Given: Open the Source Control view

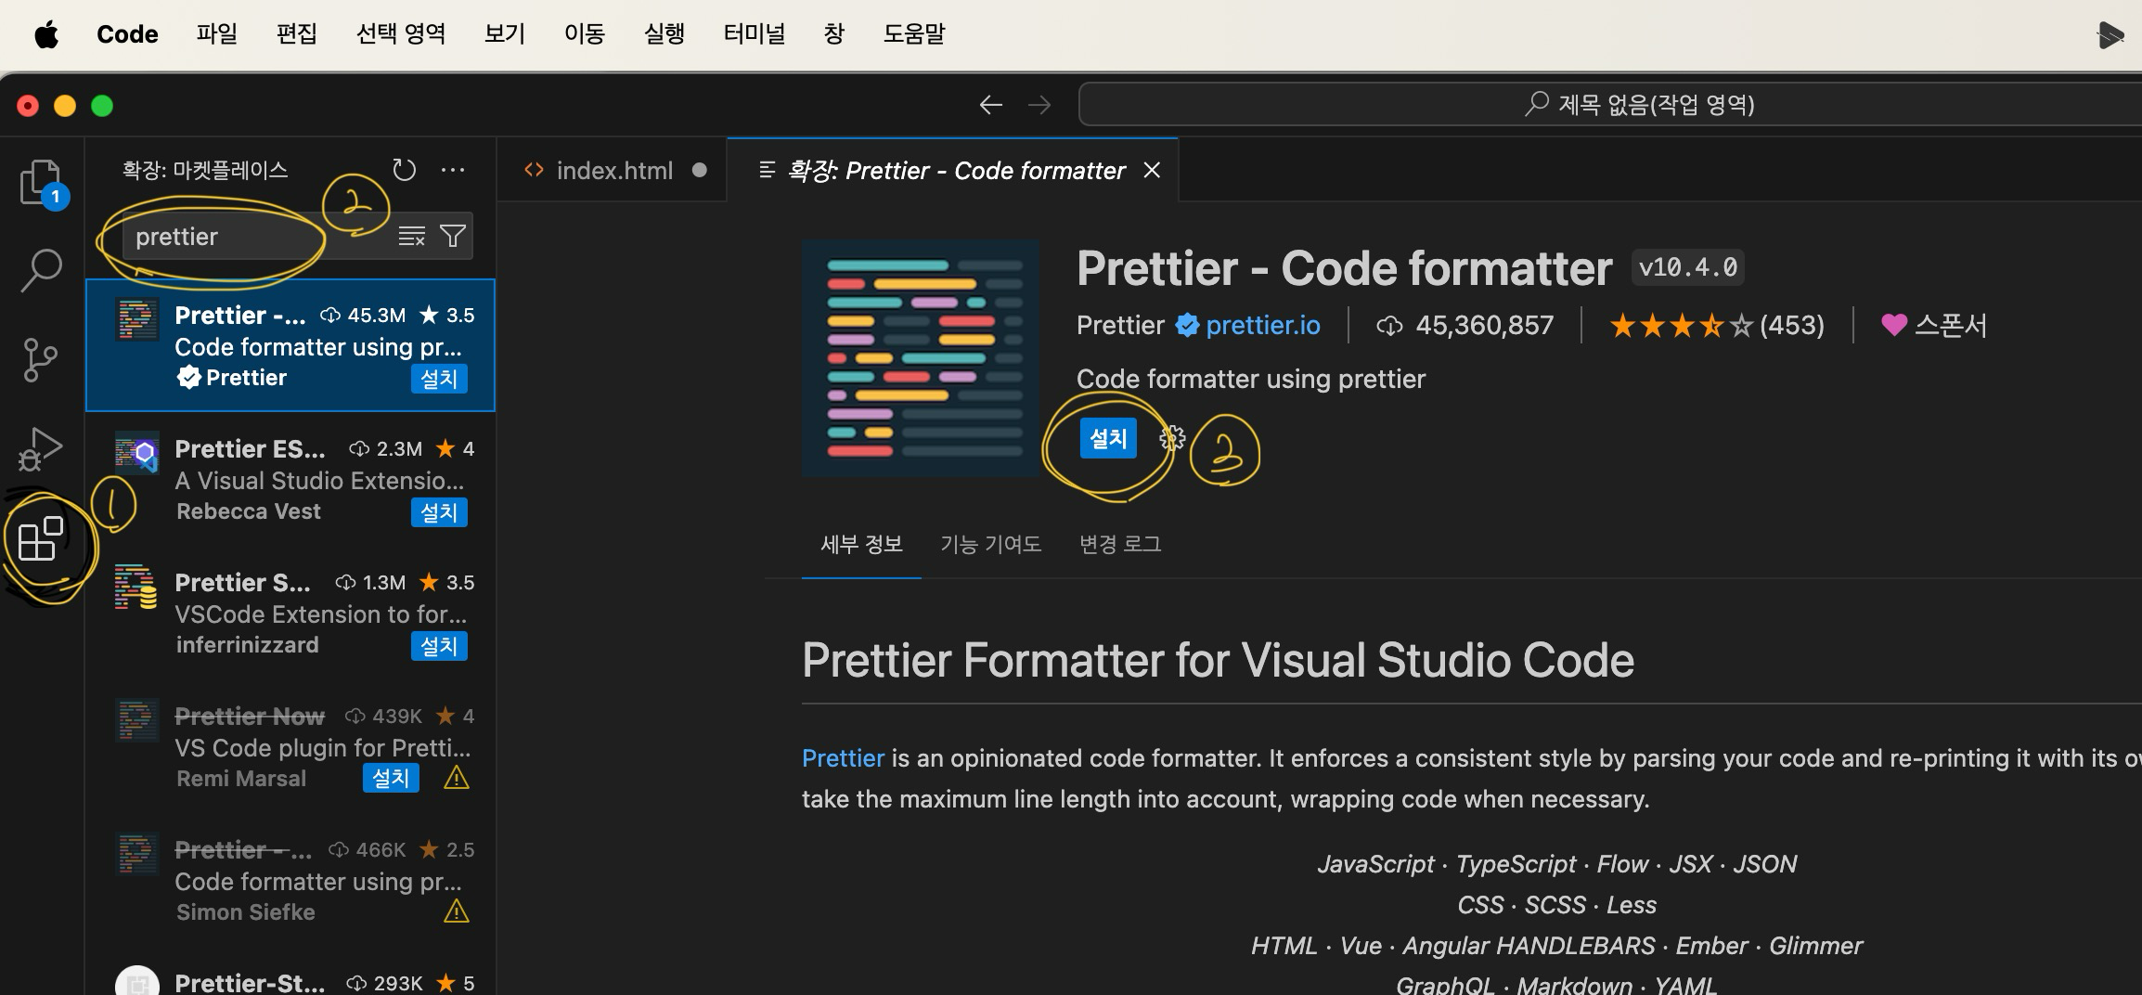Looking at the screenshot, I should (41, 360).
